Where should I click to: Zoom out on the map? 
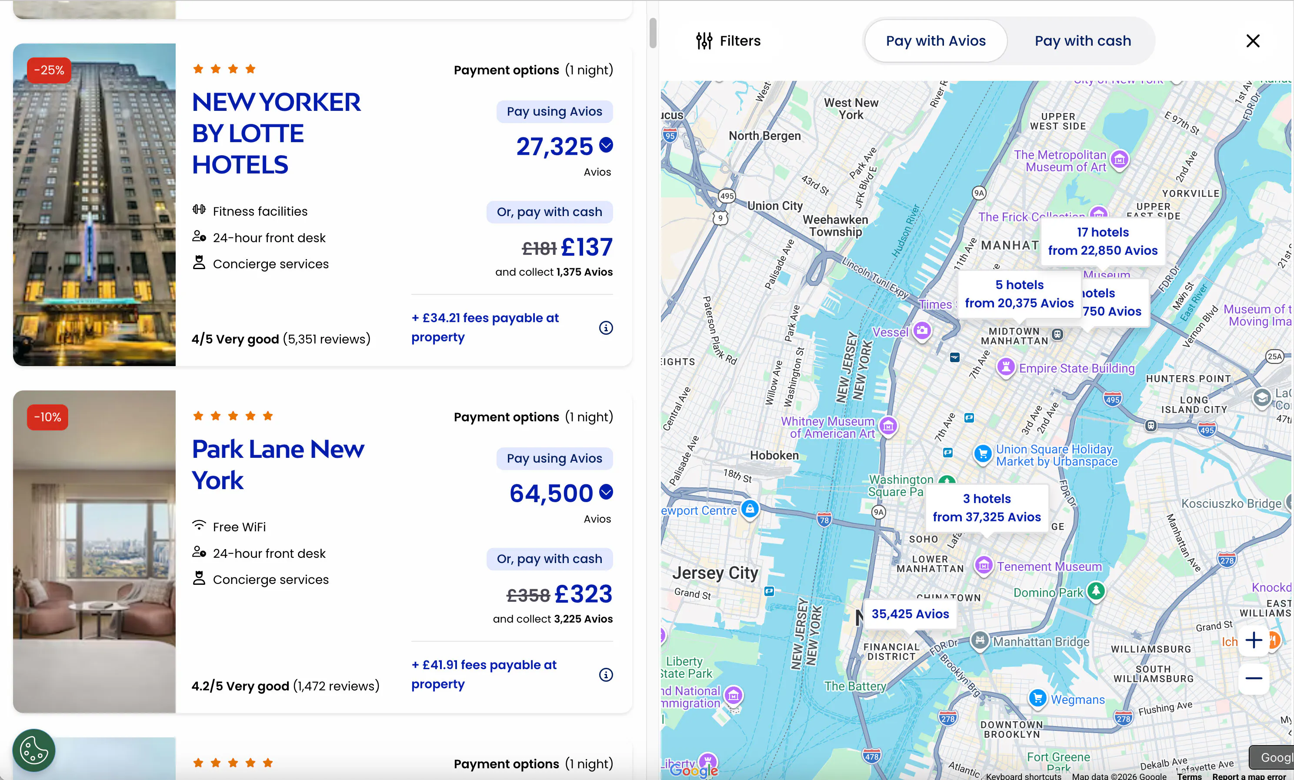pos(1254,678)
